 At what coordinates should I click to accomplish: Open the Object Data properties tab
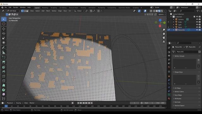click(169, 95)
